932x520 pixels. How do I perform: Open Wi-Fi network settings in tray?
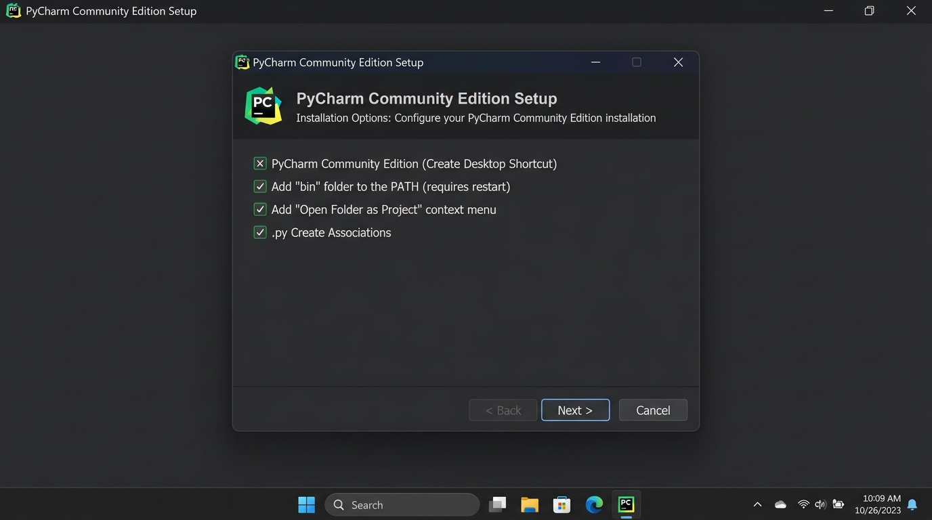pyautogui.click(x=803, y=504)
